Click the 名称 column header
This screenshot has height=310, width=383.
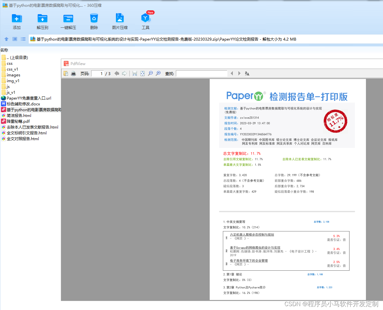click(5, 50)
